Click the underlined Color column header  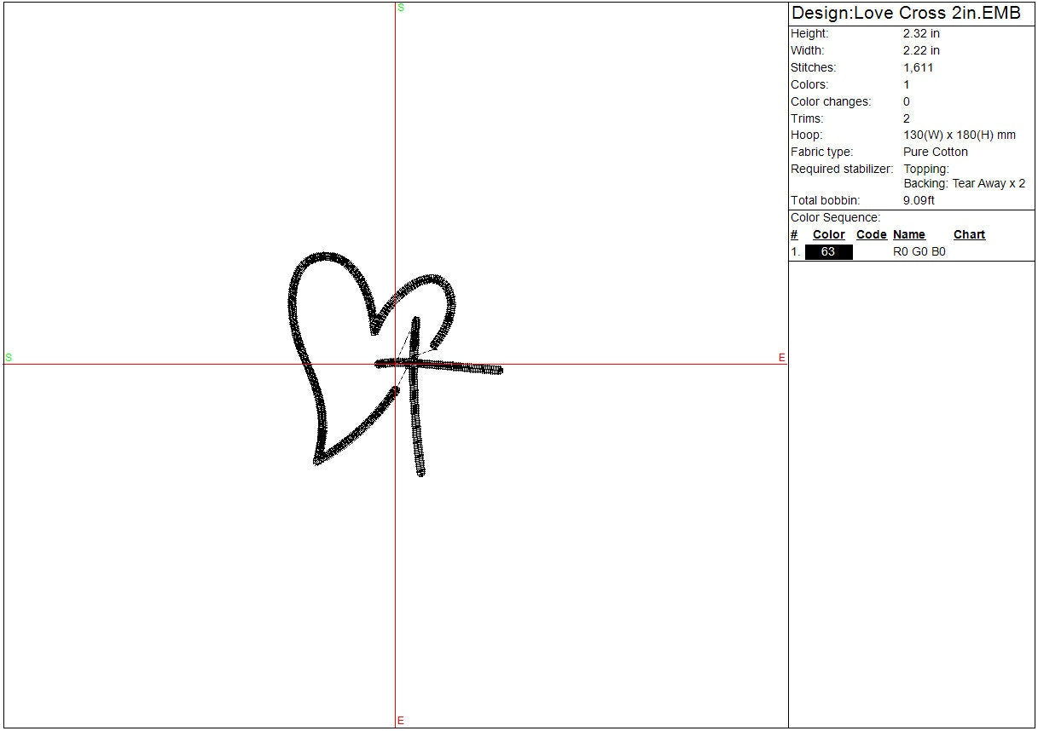828,235
